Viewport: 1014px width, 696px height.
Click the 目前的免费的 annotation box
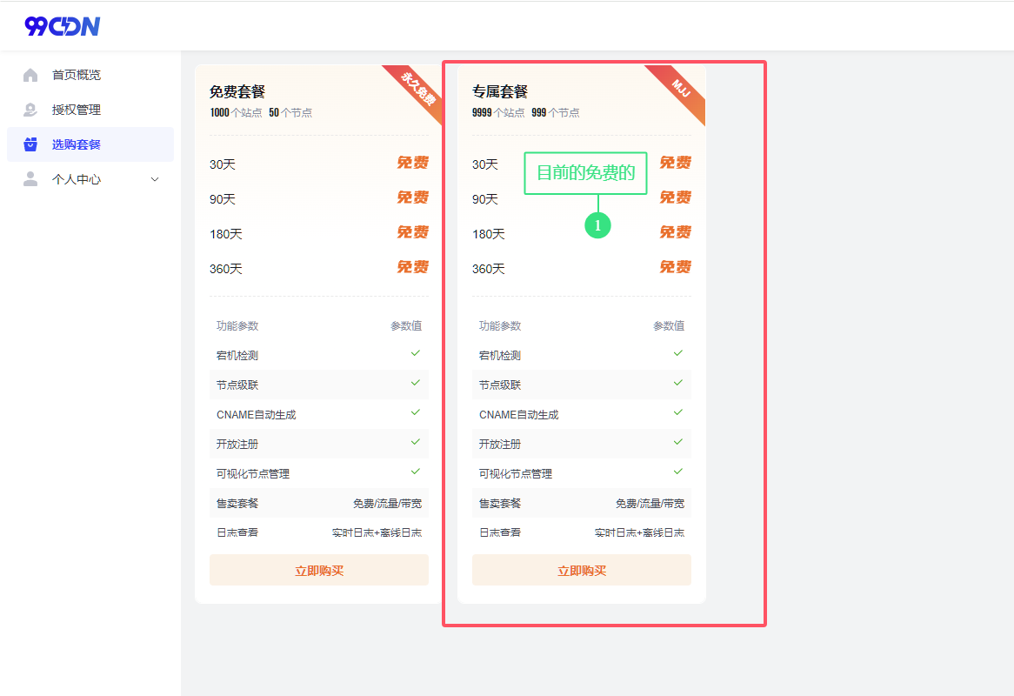(585, 173)
